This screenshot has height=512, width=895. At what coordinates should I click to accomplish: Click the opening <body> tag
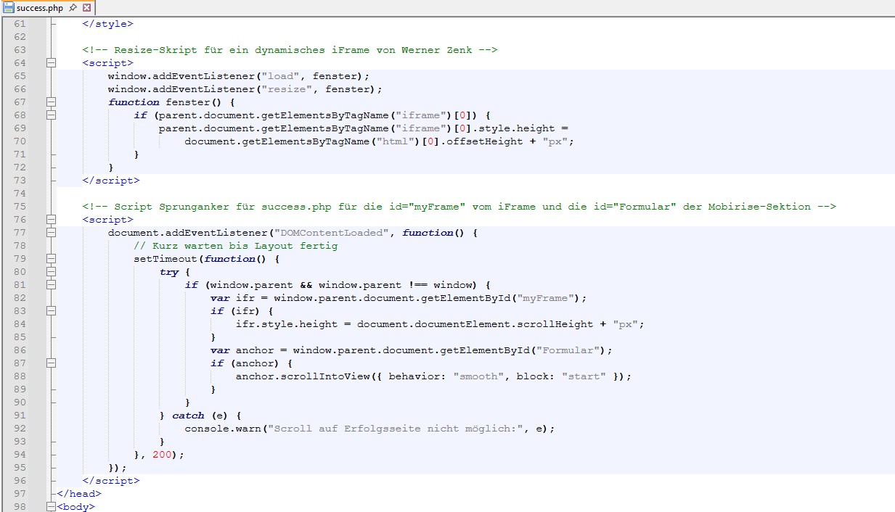point(76,507)
